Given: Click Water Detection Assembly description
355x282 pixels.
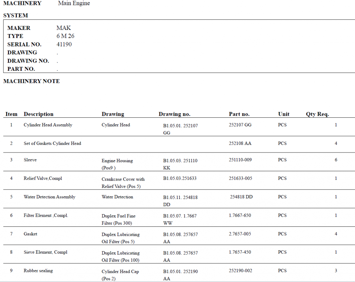Looking at the screenshot, I should pyautogui.click(x=49, y=197).
